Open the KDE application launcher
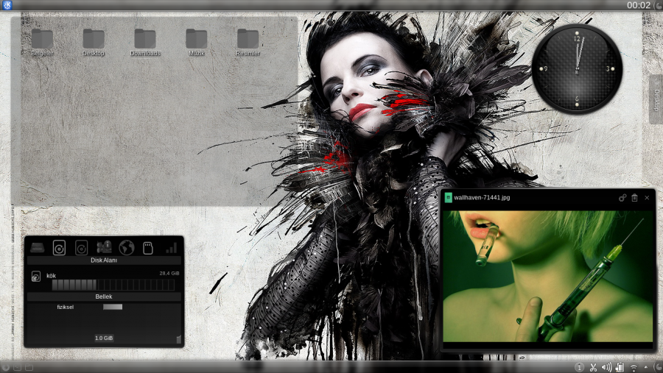This screenshot has width=663, height=373. pos(7,5)
